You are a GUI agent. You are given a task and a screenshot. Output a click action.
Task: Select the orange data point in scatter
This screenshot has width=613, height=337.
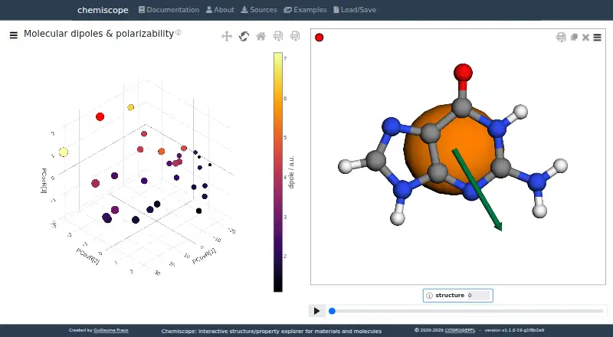[161, 152]
